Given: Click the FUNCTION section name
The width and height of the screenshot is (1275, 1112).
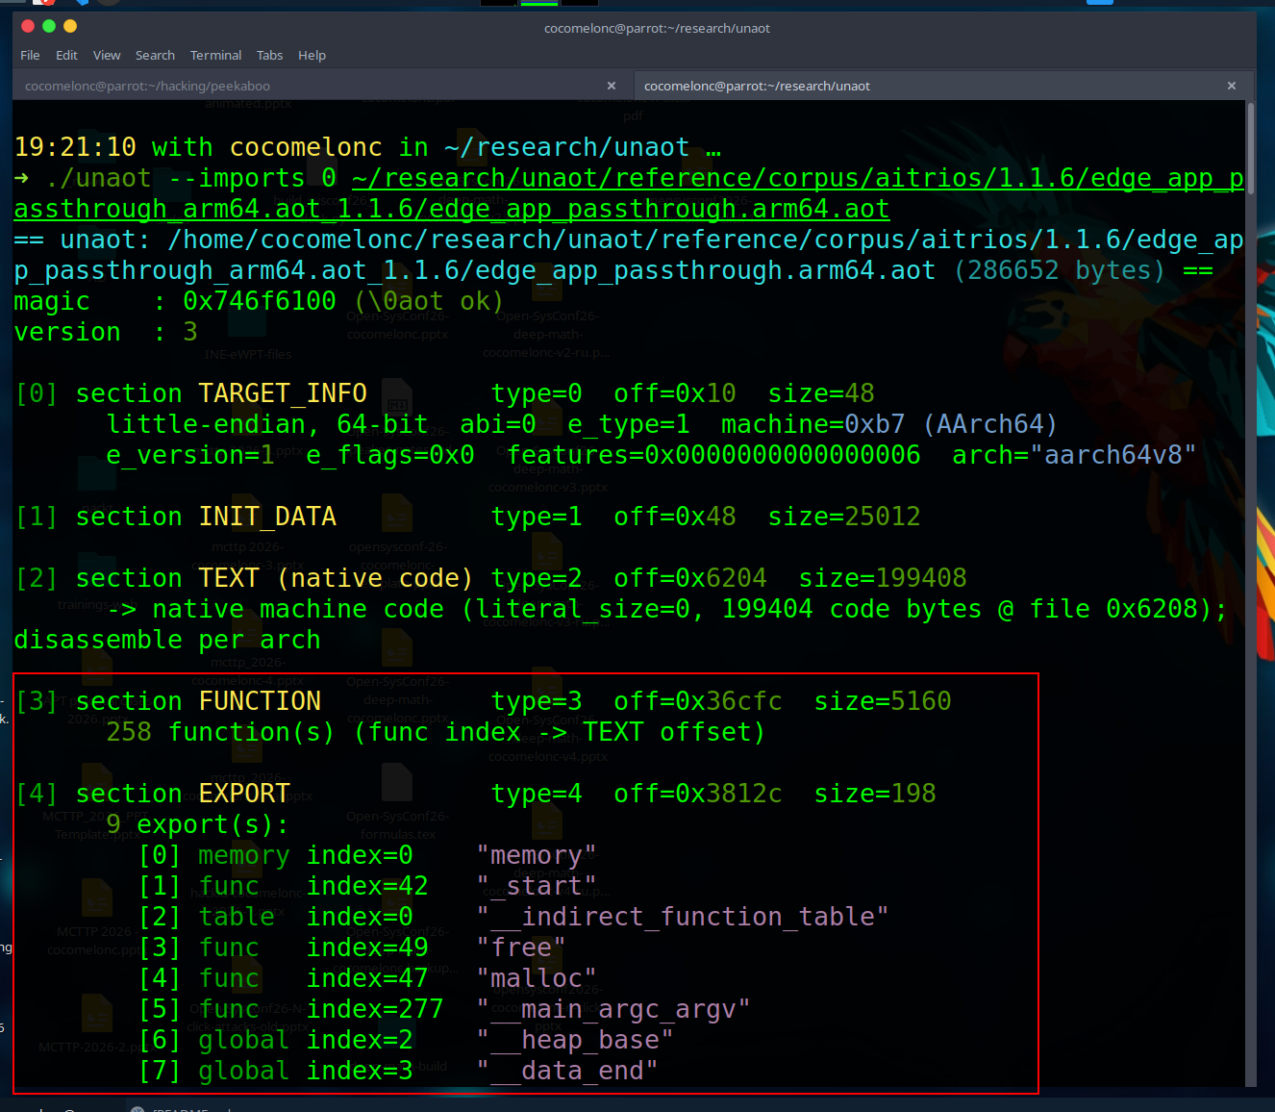Looking at the screenshot, I should coord(260,701).
